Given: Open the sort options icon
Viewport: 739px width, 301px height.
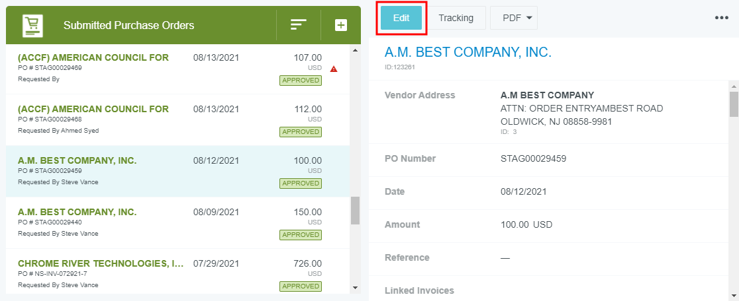Looking at the screenshot, I should click(x=299, y=25).
